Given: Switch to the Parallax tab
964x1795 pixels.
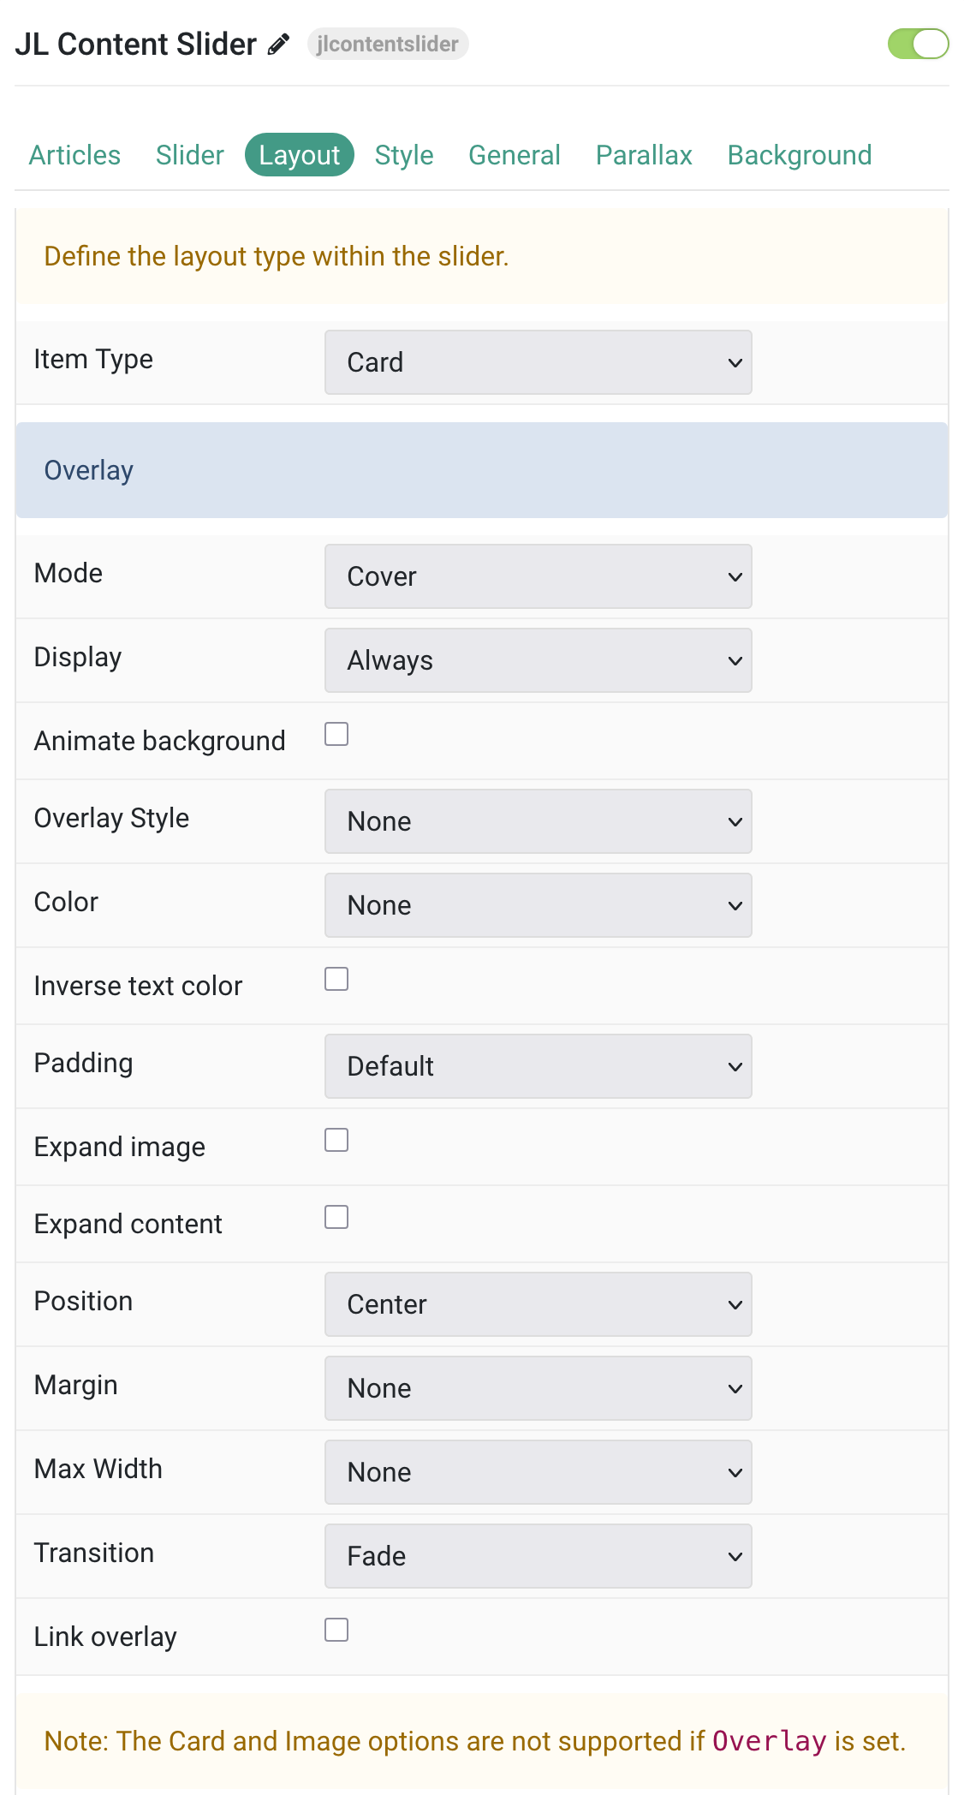Looking at the screenshot, I should tap(644, 155).
